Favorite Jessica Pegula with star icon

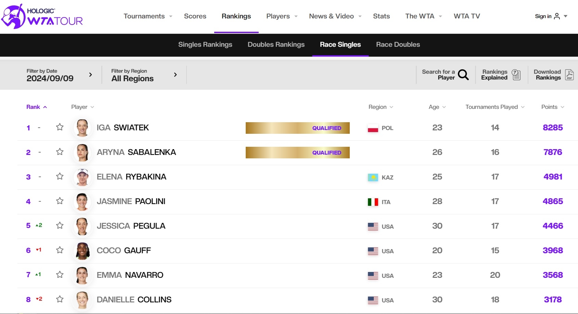[x=60, y=225]
